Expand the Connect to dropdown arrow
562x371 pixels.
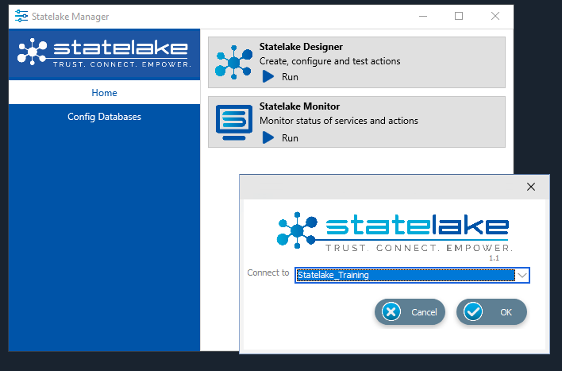tap(522, 275)
